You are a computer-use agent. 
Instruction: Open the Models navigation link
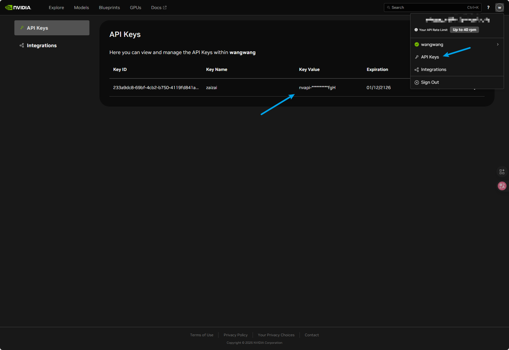pyautogui.click(x=81, y=7)
